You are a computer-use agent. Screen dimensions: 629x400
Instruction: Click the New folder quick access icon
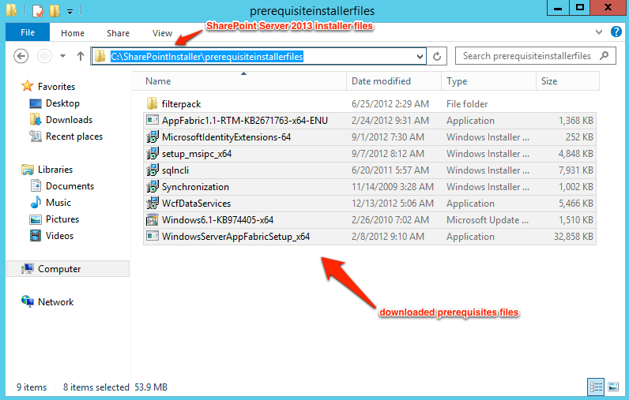[55, 11]
